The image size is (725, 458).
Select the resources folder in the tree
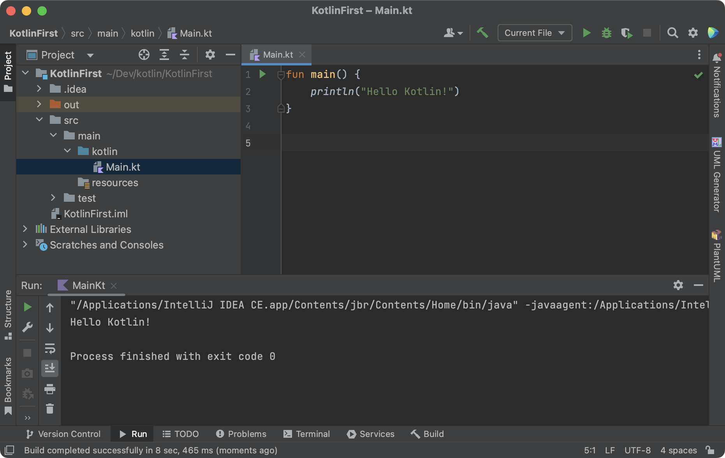(128, 182)
